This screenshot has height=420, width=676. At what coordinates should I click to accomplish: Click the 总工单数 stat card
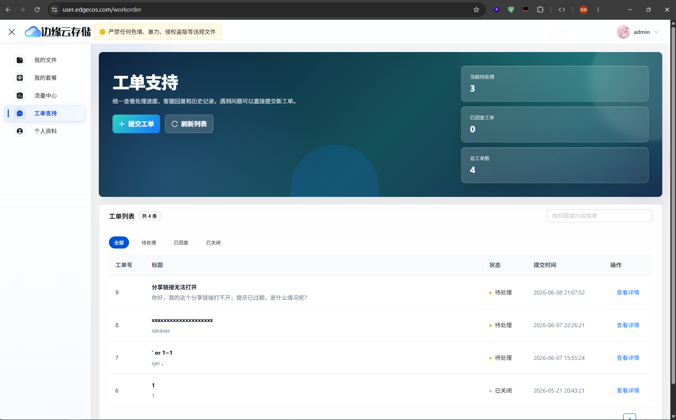click(x=555, y=165)
